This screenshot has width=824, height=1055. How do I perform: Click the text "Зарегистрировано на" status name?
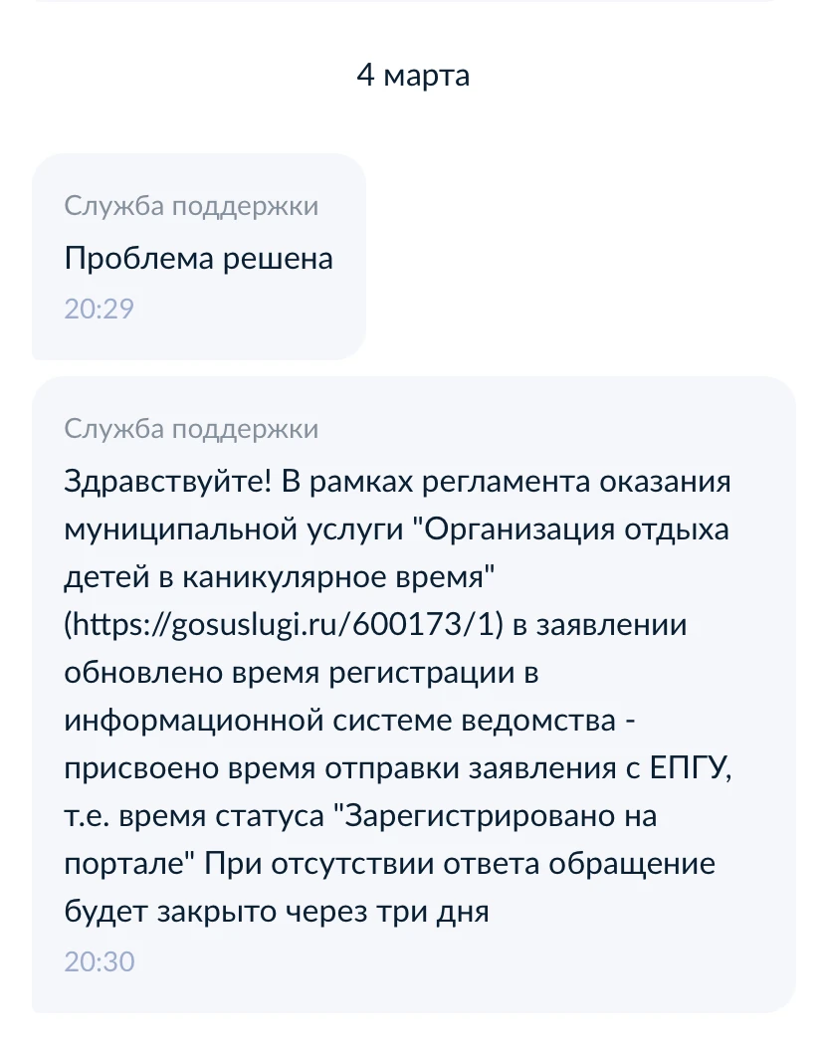495,816
